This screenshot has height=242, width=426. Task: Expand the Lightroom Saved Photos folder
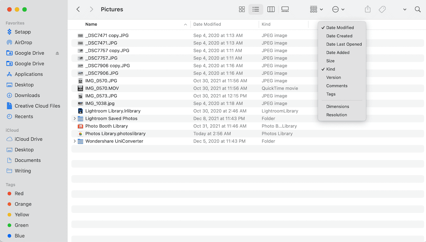pyautogui.click(x=74, y=118)
